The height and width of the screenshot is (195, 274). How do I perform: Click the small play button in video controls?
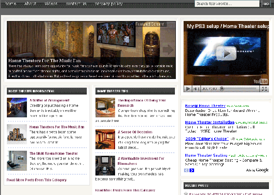[188, 89]
